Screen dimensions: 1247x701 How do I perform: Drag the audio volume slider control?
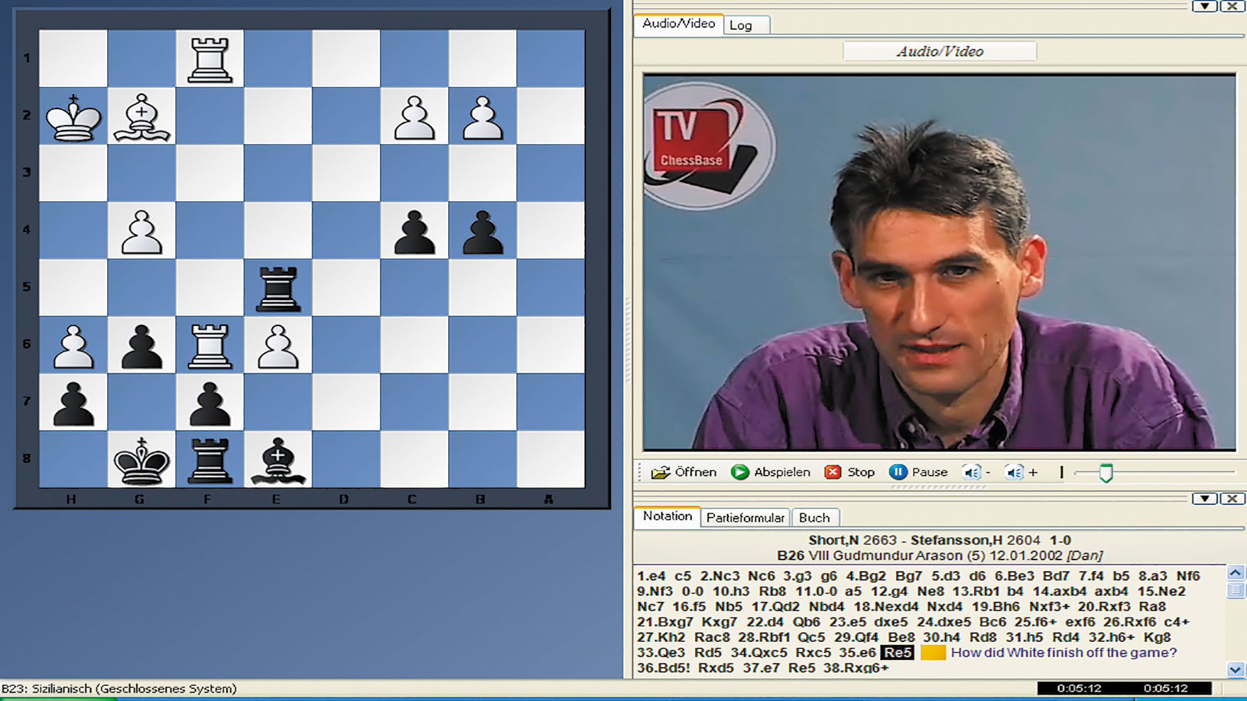(1104, 472)
